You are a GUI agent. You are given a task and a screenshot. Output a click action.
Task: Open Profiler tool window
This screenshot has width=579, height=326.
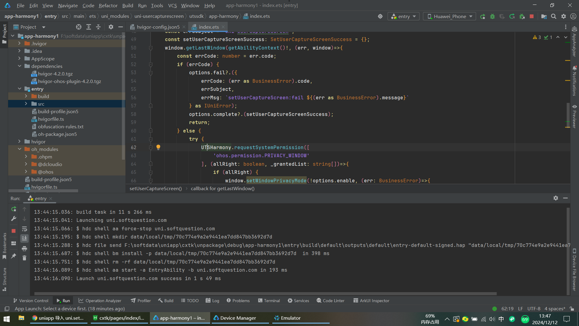click(141, 301)
